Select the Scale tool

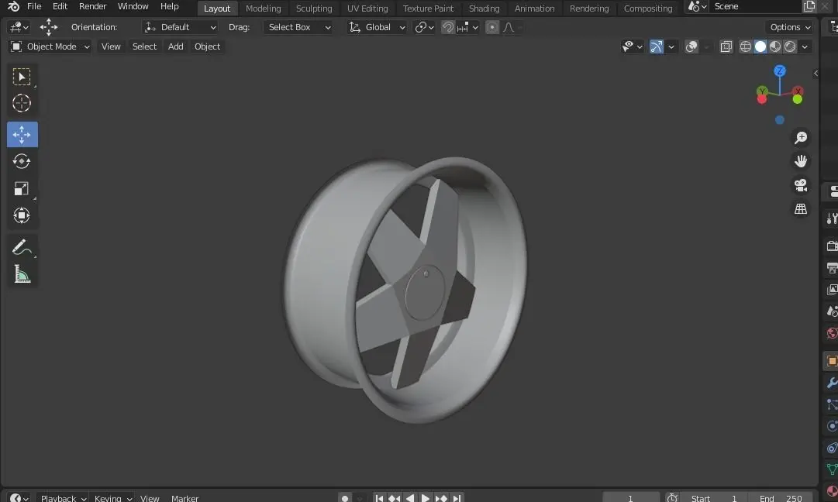click(22, 188)
